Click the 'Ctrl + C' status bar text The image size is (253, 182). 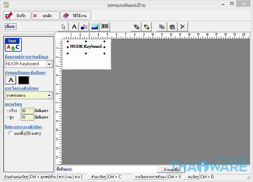(x=114, y=177)
